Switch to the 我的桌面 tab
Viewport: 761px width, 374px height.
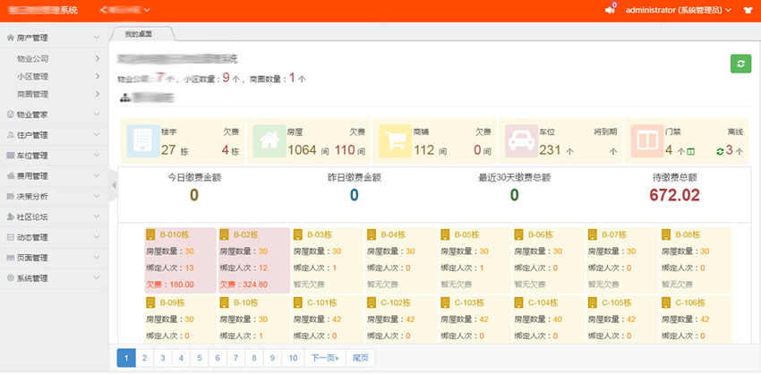(139, 34)
